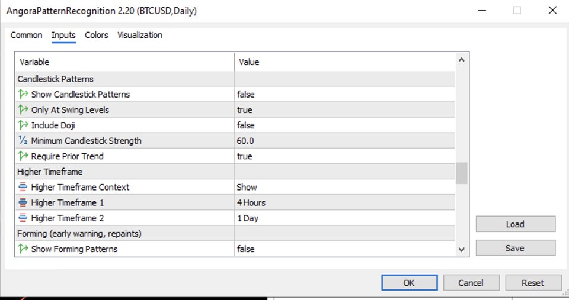The height and width of the screenshot is (300, 569).
Task: Click the scroll up arrow of inputs list
Action: point(462,60)
